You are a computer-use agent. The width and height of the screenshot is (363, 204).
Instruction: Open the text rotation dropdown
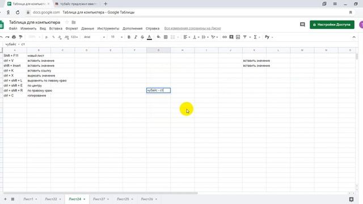click(x=214, y=37)
